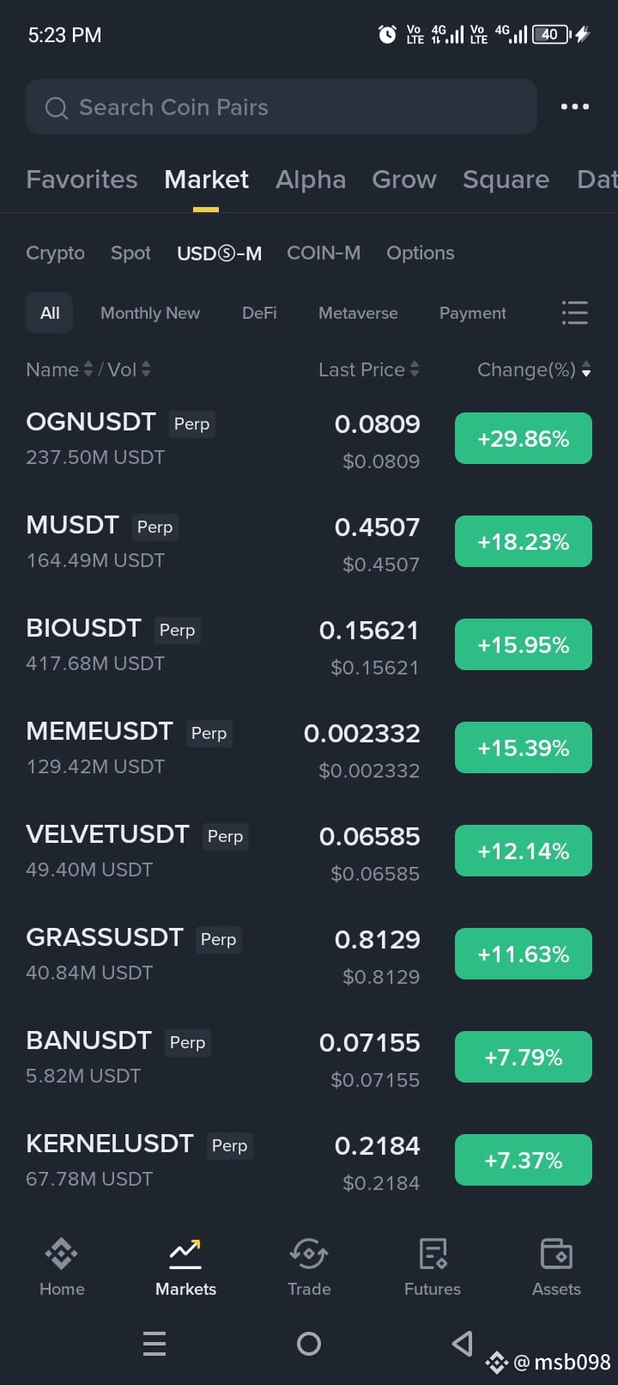Select the All filter chip
The height and width of the screenshot is (1385, 618).
(50, 313)
